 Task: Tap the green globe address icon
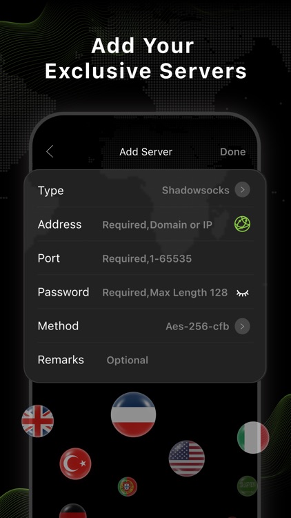(x=242, y=224)
